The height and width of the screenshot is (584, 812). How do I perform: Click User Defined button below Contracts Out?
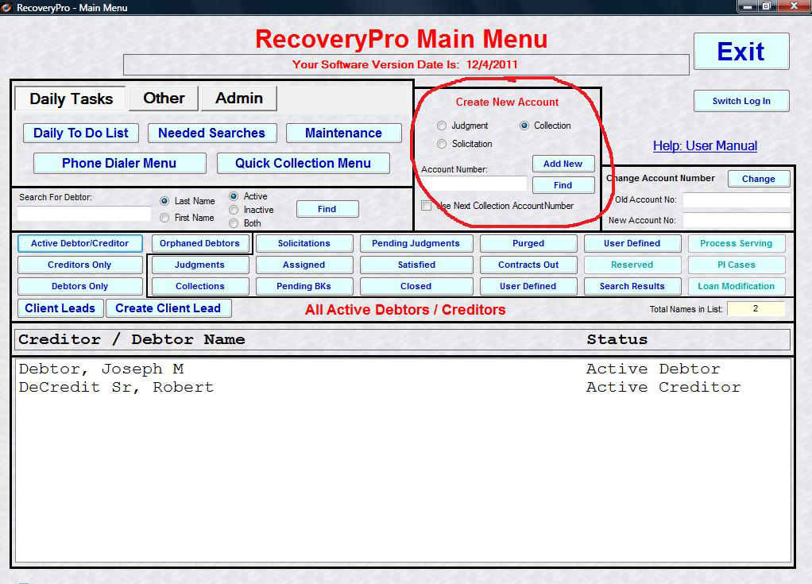[528, 286]
